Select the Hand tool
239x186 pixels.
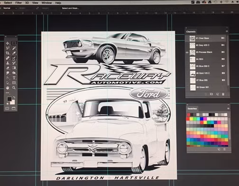[8, 88]
